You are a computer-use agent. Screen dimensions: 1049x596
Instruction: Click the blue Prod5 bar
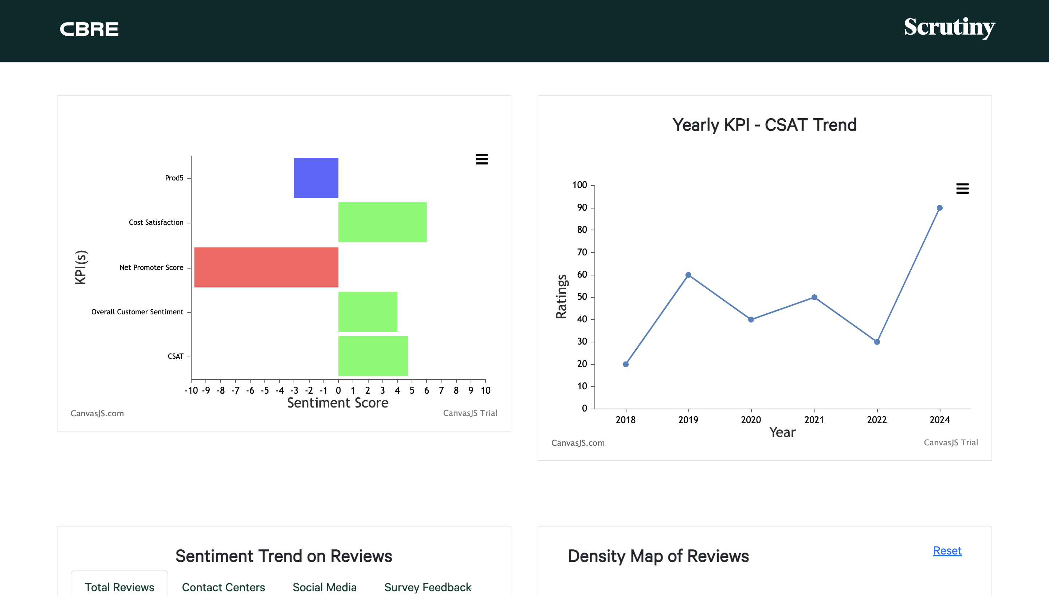tap(316, 178)
